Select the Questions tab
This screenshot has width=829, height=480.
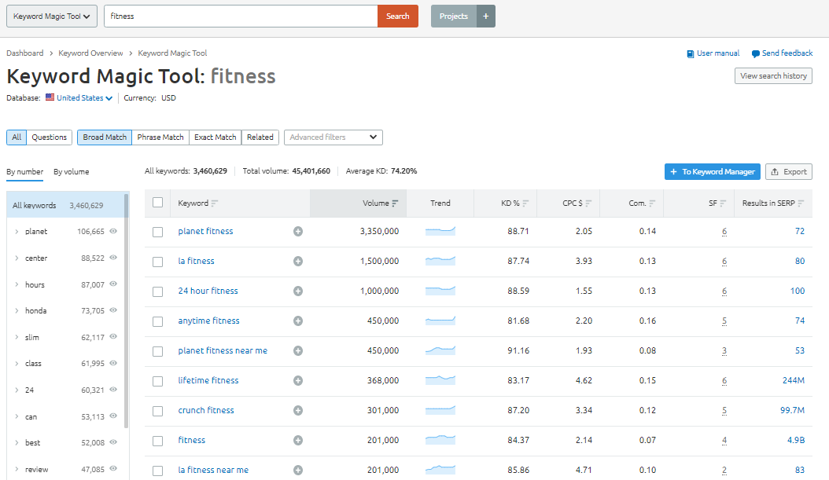(x=50, y=137)
